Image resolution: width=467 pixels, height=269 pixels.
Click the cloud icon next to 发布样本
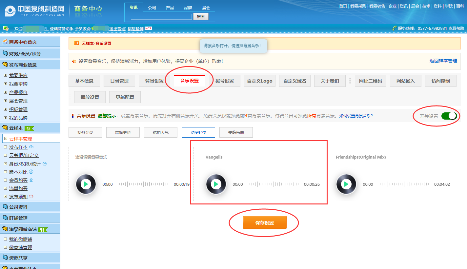pyautogui.click(x=31, y=147)
